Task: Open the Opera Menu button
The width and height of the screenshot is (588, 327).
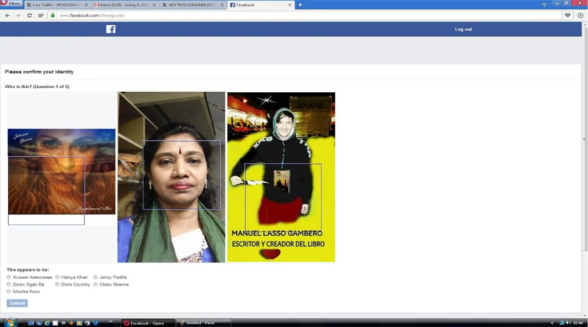Action: coord(11,3)
